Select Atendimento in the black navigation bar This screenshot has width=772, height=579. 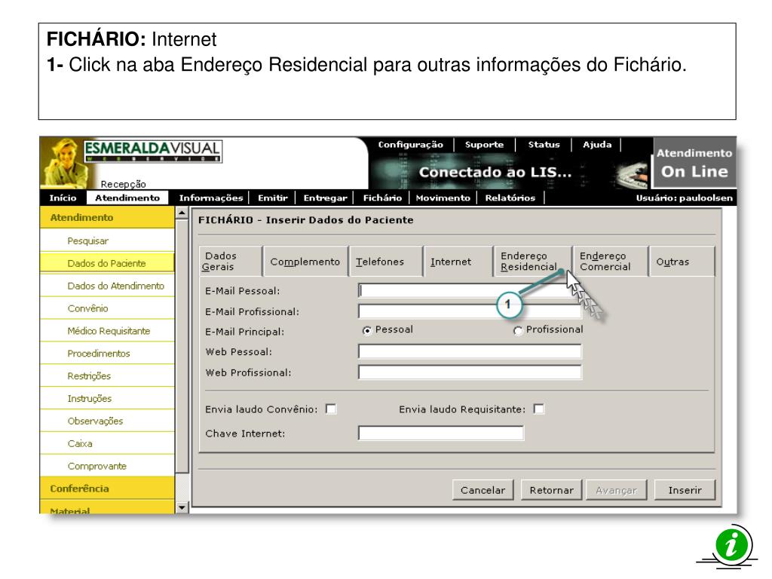click(127, 198)
